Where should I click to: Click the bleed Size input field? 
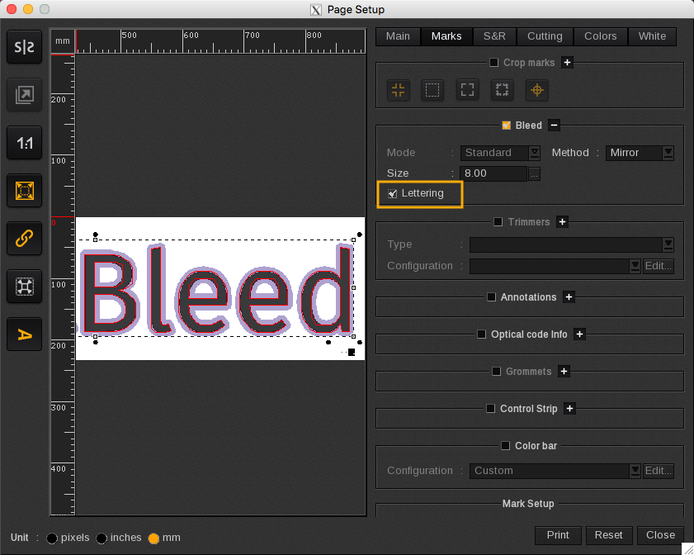(493, 173)
